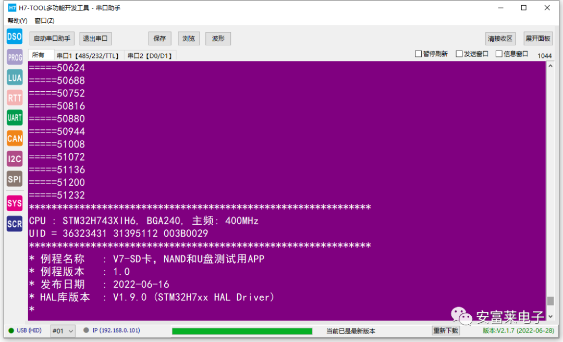Click the 1044 counter value

[x=544, y=56]
